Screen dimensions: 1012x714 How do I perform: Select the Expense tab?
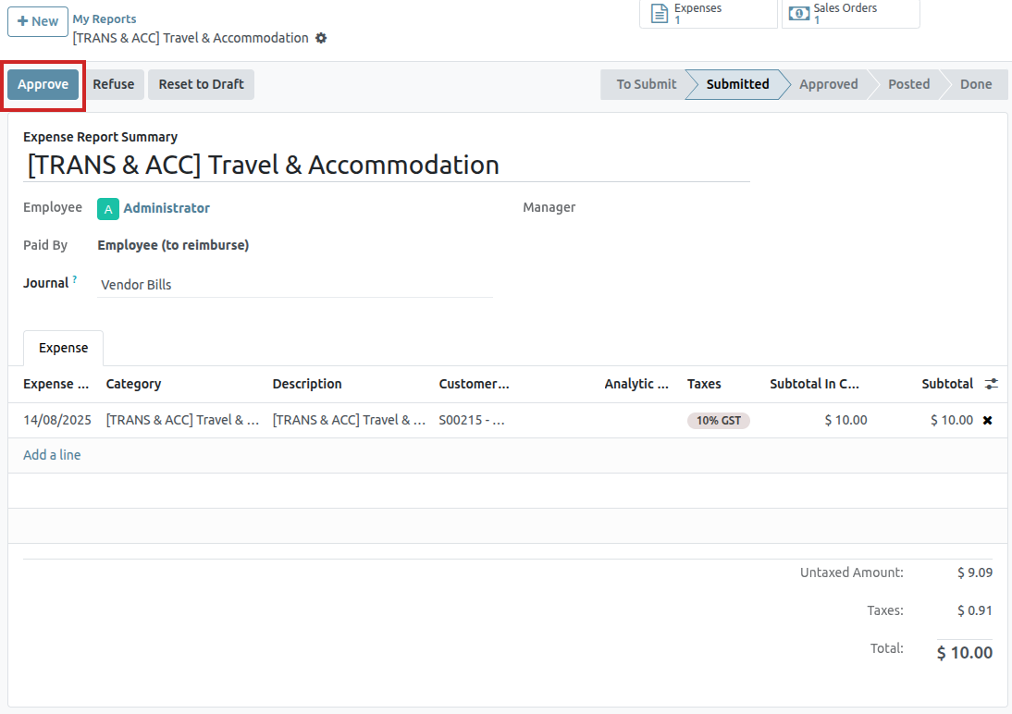coord(63,348)
